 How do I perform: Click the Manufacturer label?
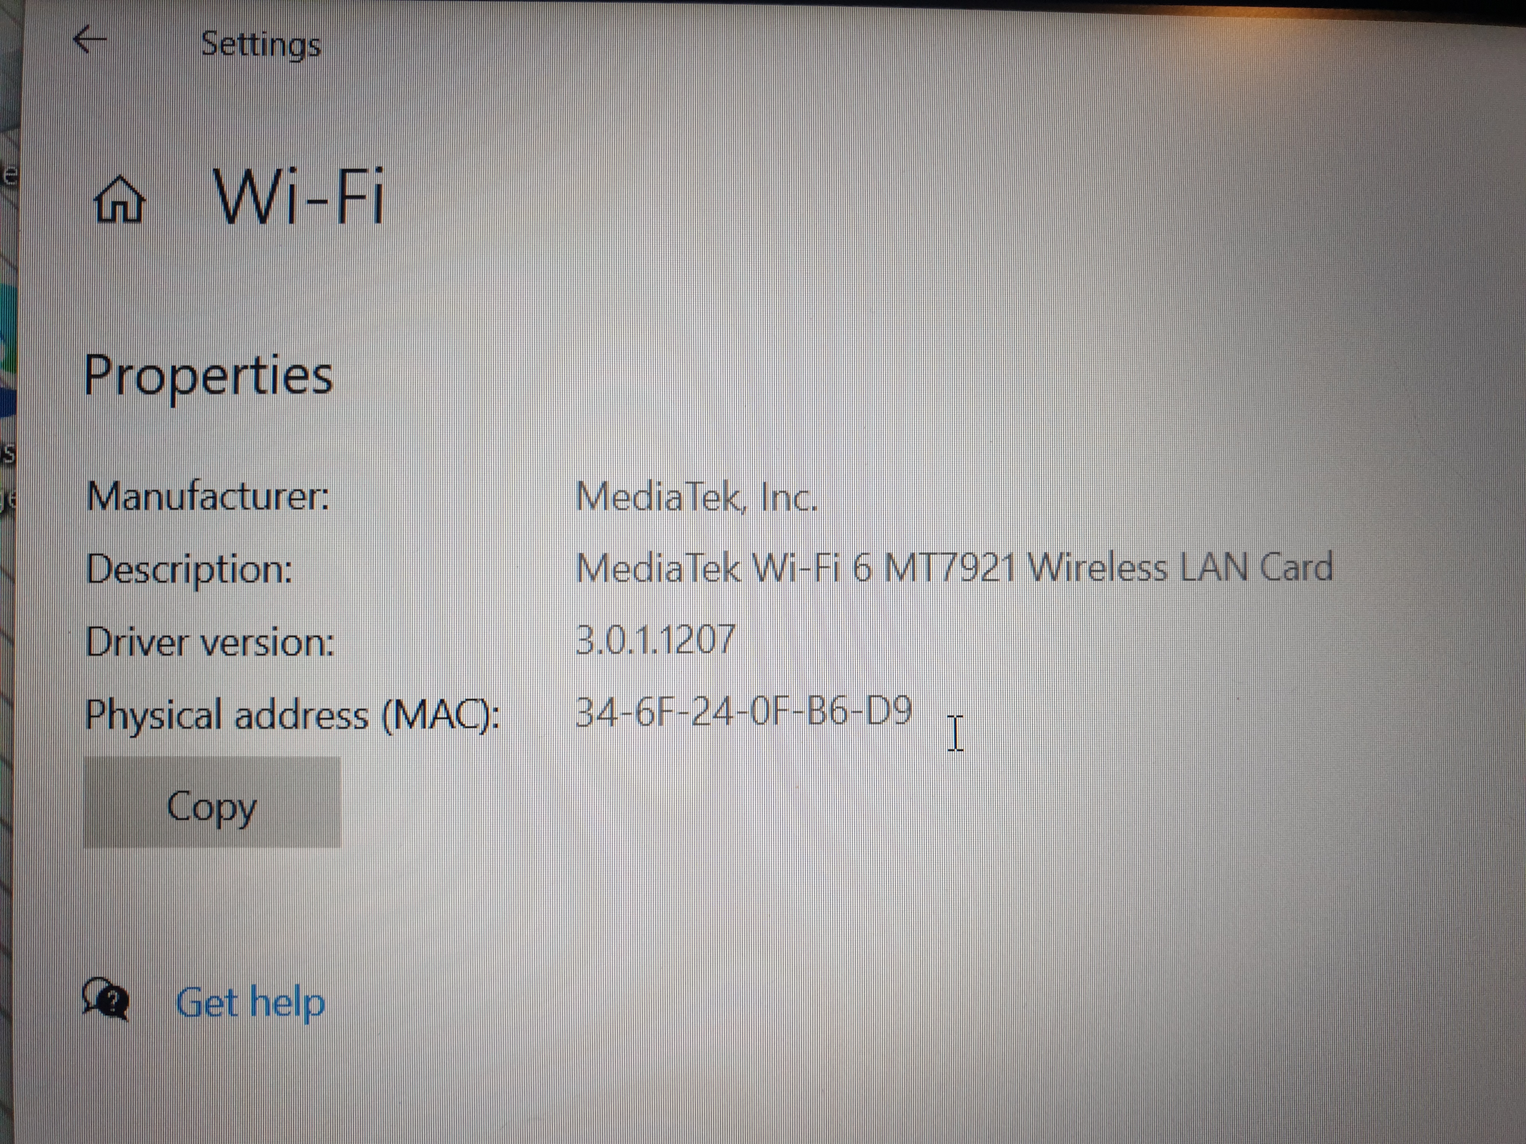208,496
